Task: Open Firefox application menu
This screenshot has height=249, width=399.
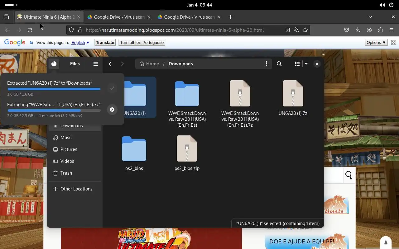Action: click(392, 30)
